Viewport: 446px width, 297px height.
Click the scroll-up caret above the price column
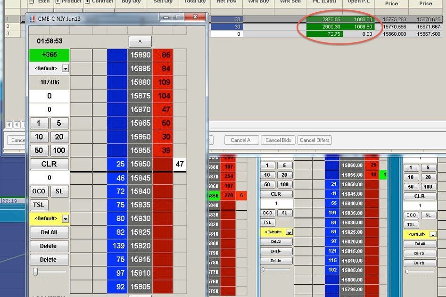coord(140,41)
